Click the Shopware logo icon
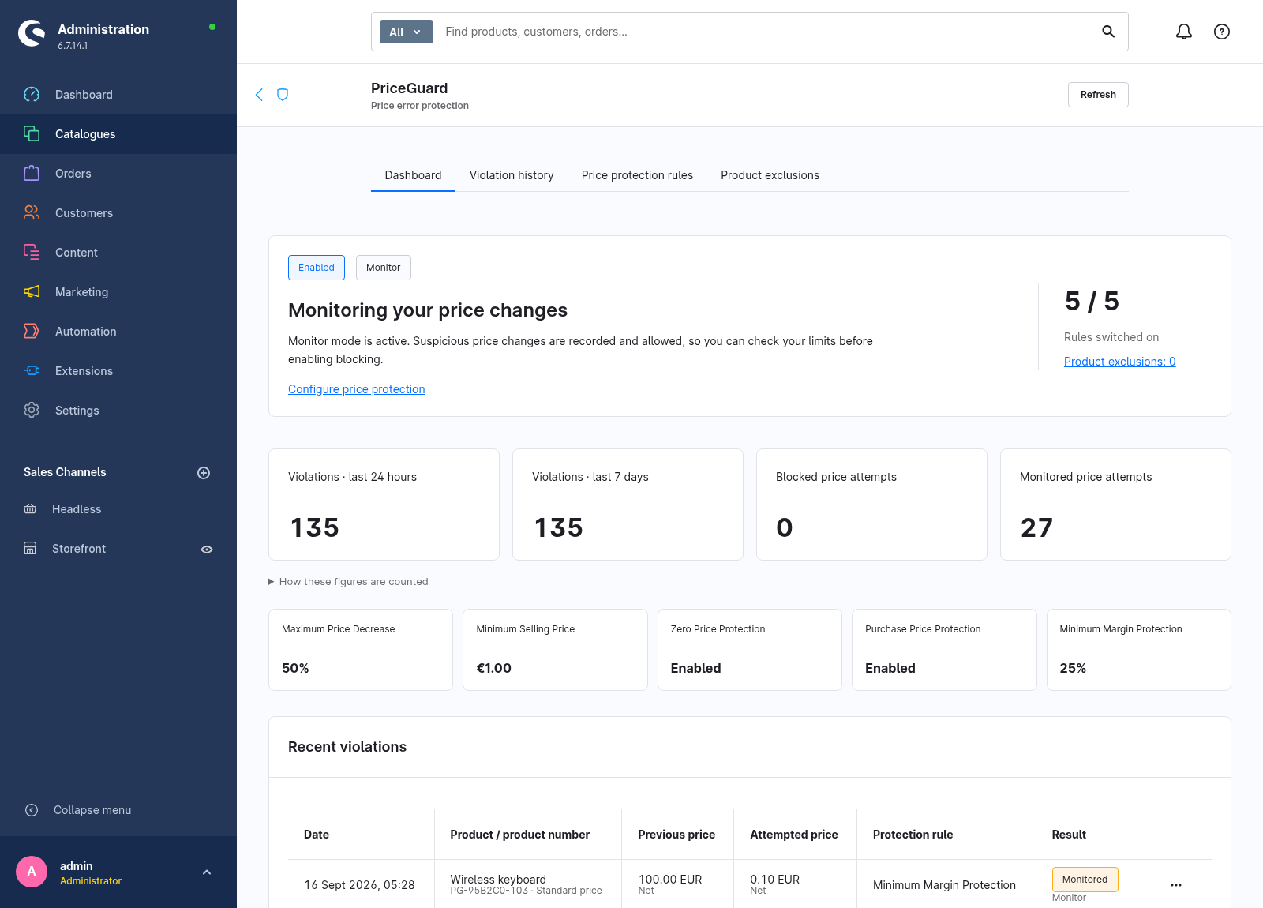 point(32,33)
